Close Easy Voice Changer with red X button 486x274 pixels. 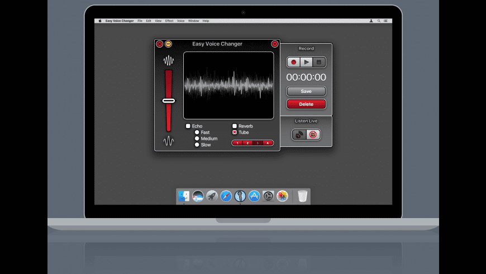point(160,44)
